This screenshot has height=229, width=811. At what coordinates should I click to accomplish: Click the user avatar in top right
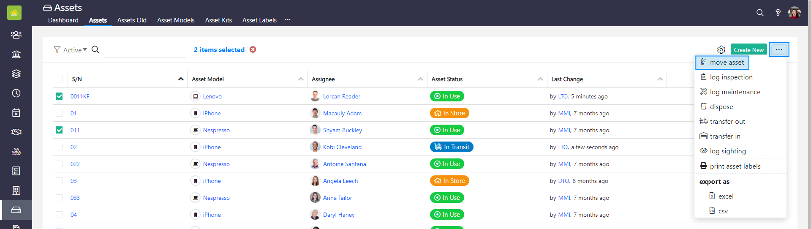794,13
